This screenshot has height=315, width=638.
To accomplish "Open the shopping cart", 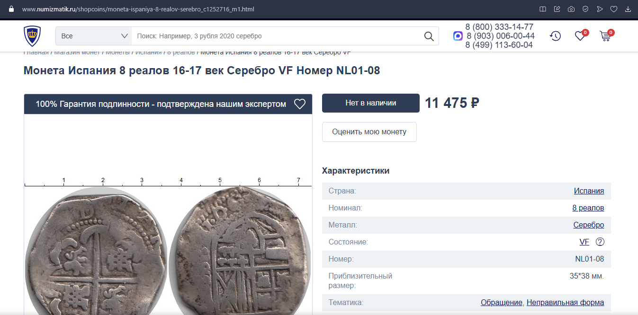I will (x=605, y=36).
